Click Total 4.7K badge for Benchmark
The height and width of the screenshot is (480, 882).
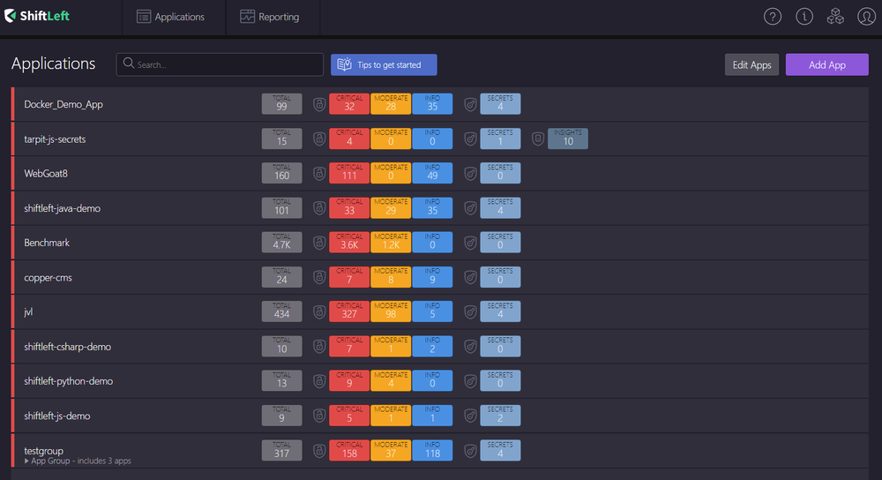click(282, 243)
